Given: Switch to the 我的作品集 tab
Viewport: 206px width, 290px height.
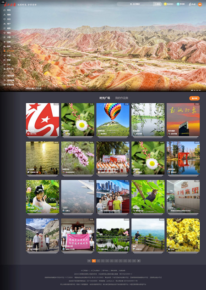Looking at the screenshot, I should [122, 98].
